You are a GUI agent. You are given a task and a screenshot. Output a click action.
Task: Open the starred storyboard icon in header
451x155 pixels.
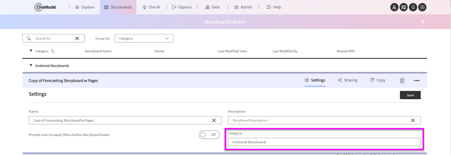[x=404, y=7]
